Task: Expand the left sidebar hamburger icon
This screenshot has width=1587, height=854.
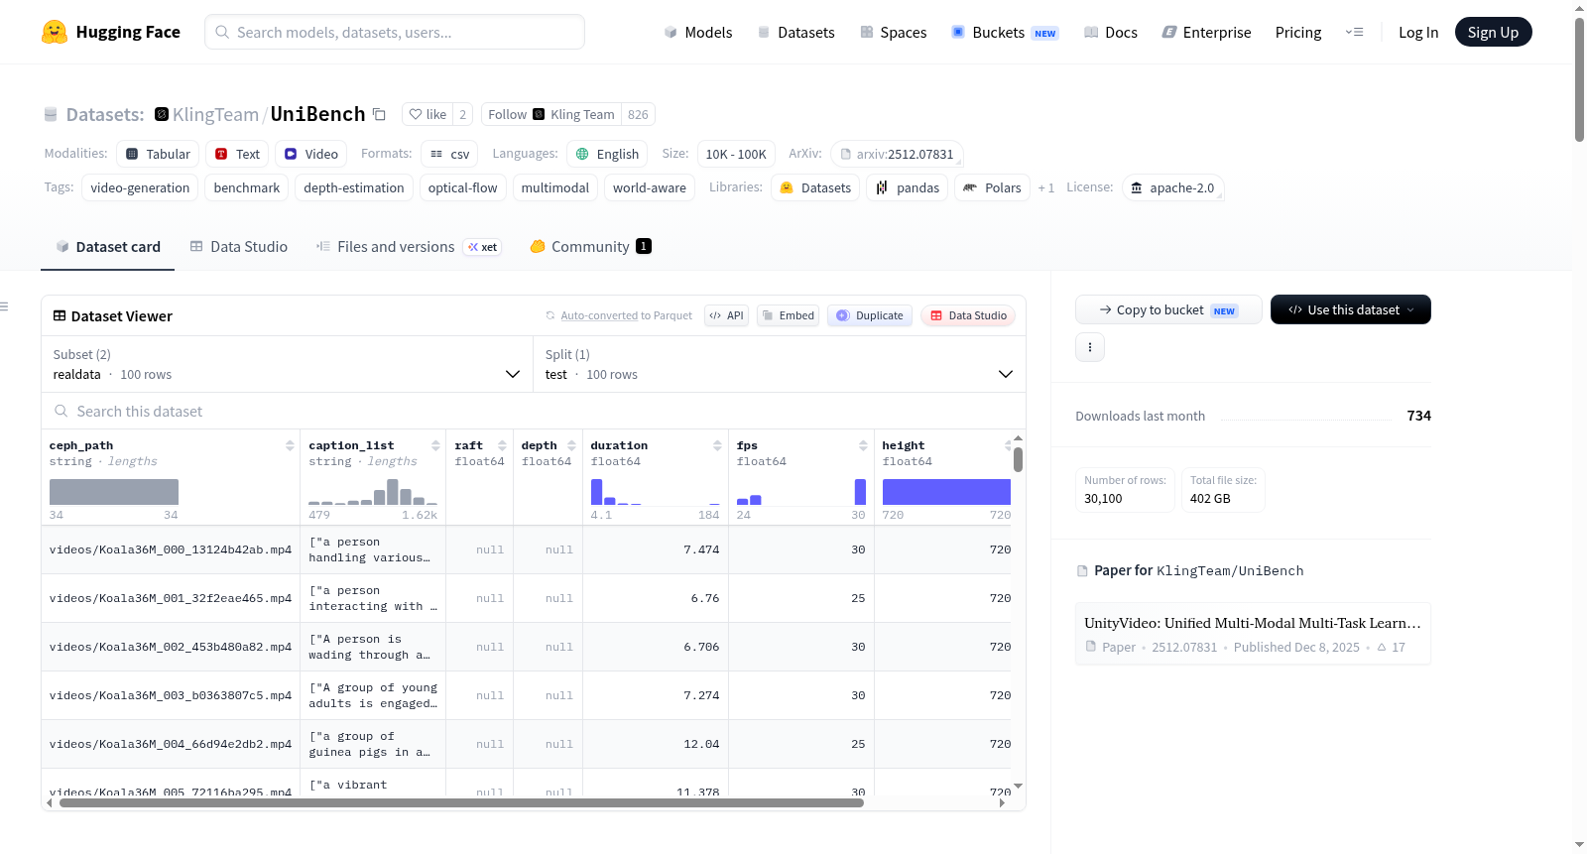Action: 5,306
